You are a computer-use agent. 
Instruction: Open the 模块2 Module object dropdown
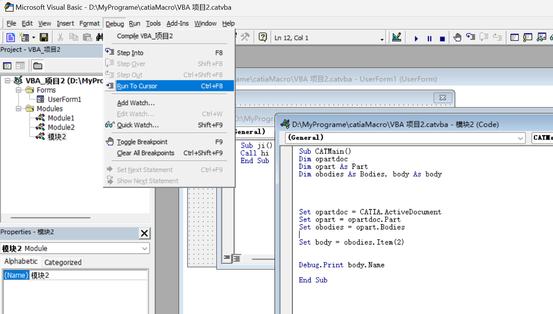(144, 248)
